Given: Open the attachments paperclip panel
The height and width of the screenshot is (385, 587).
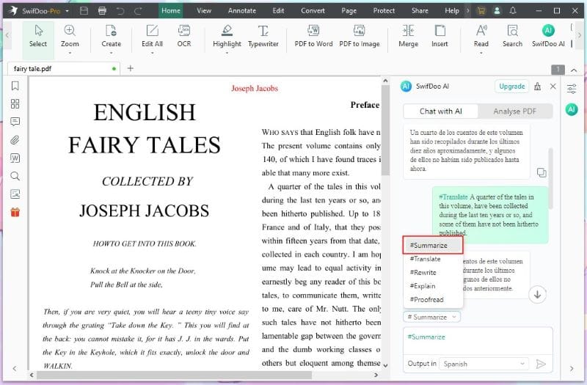Looking at the screenshot, I should (x=15, y=140).
